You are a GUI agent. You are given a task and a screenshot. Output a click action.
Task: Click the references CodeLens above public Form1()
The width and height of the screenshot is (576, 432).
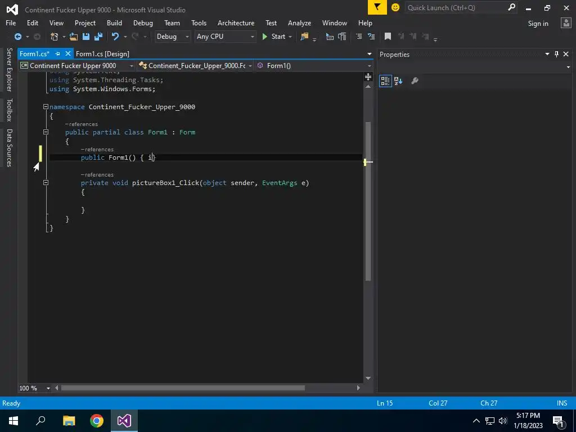coord(97,150)
